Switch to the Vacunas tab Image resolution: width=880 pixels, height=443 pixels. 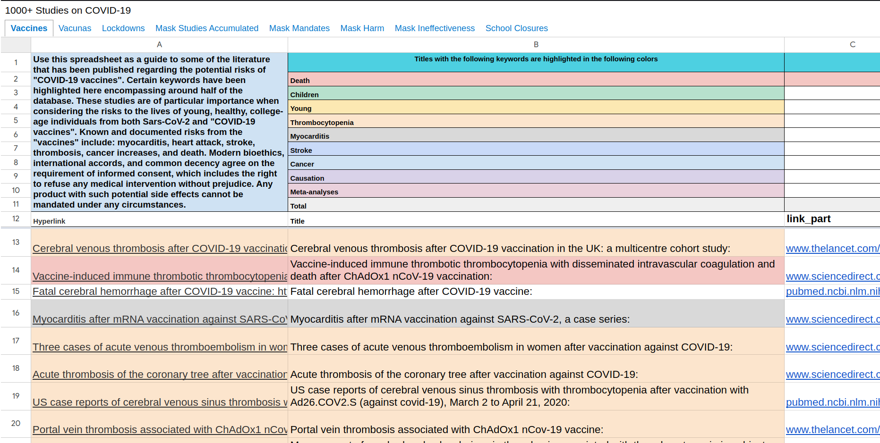point(75,28)
